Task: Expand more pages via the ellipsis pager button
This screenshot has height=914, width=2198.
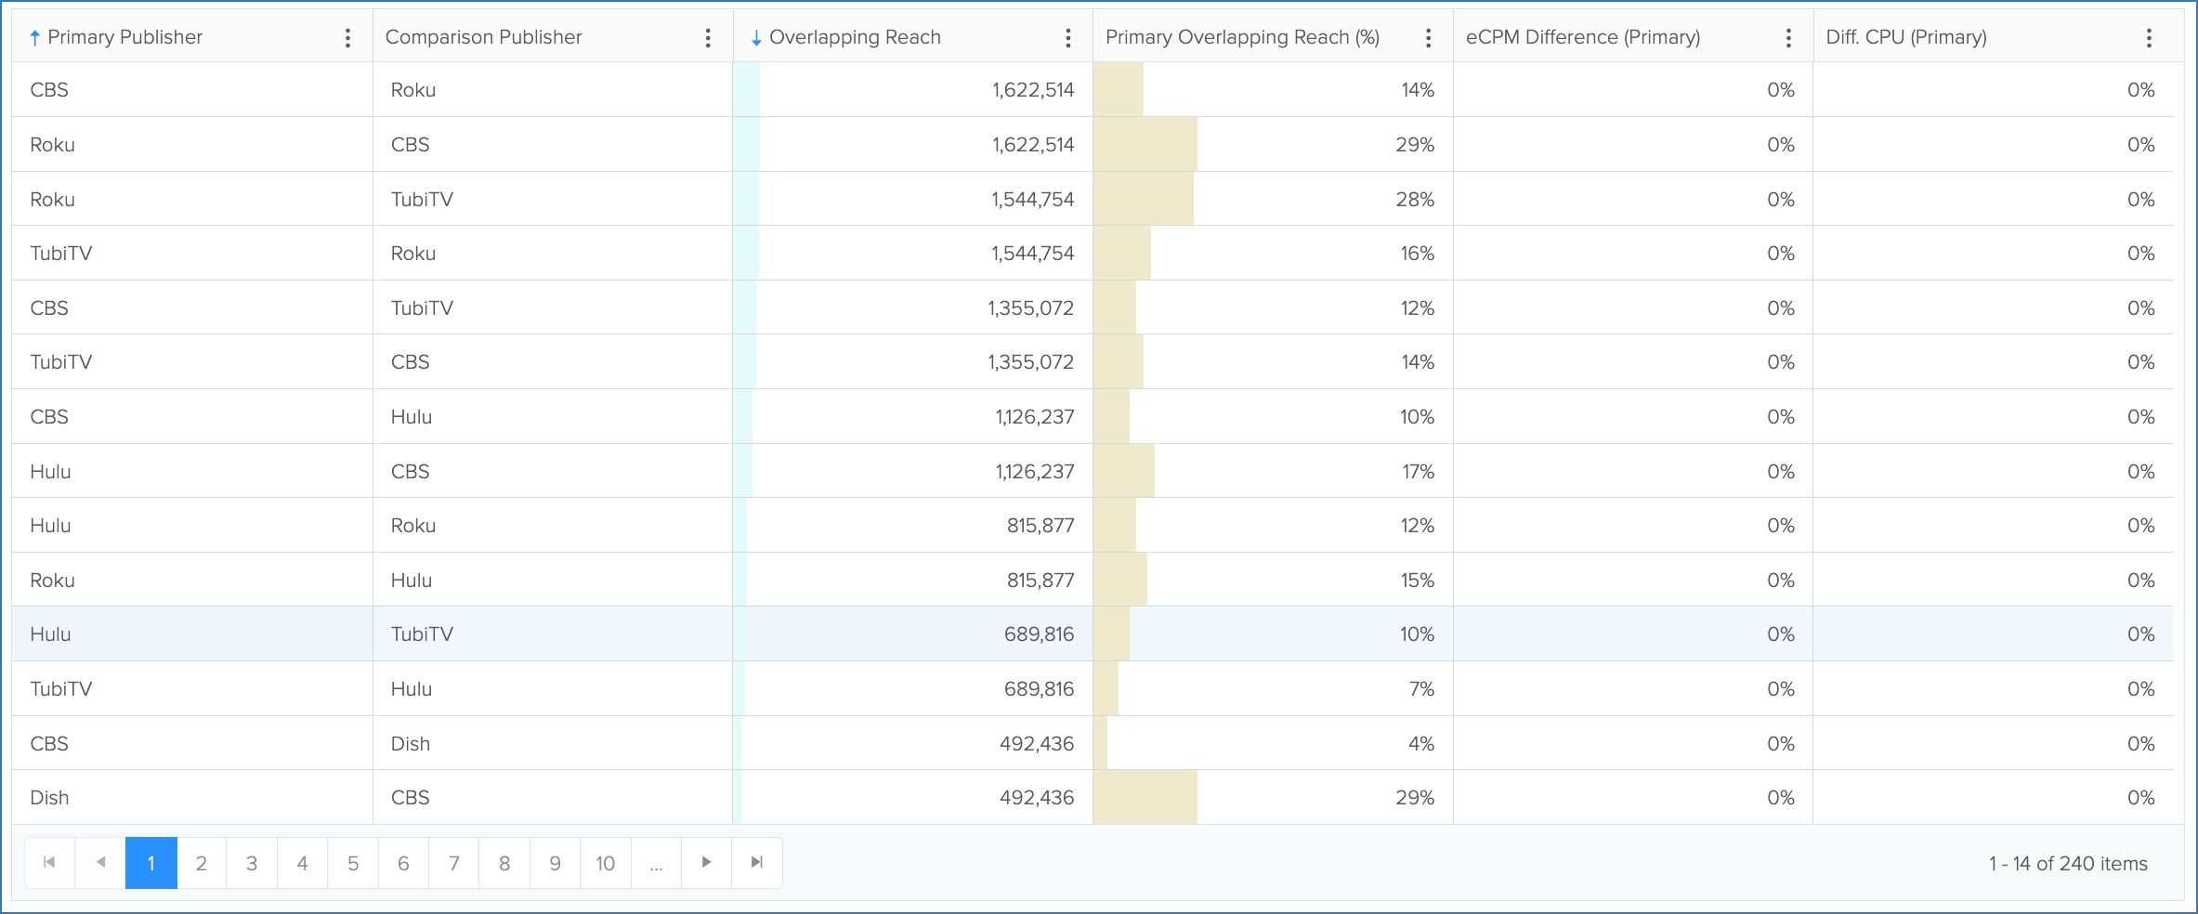Action: [x=656, y=863]
